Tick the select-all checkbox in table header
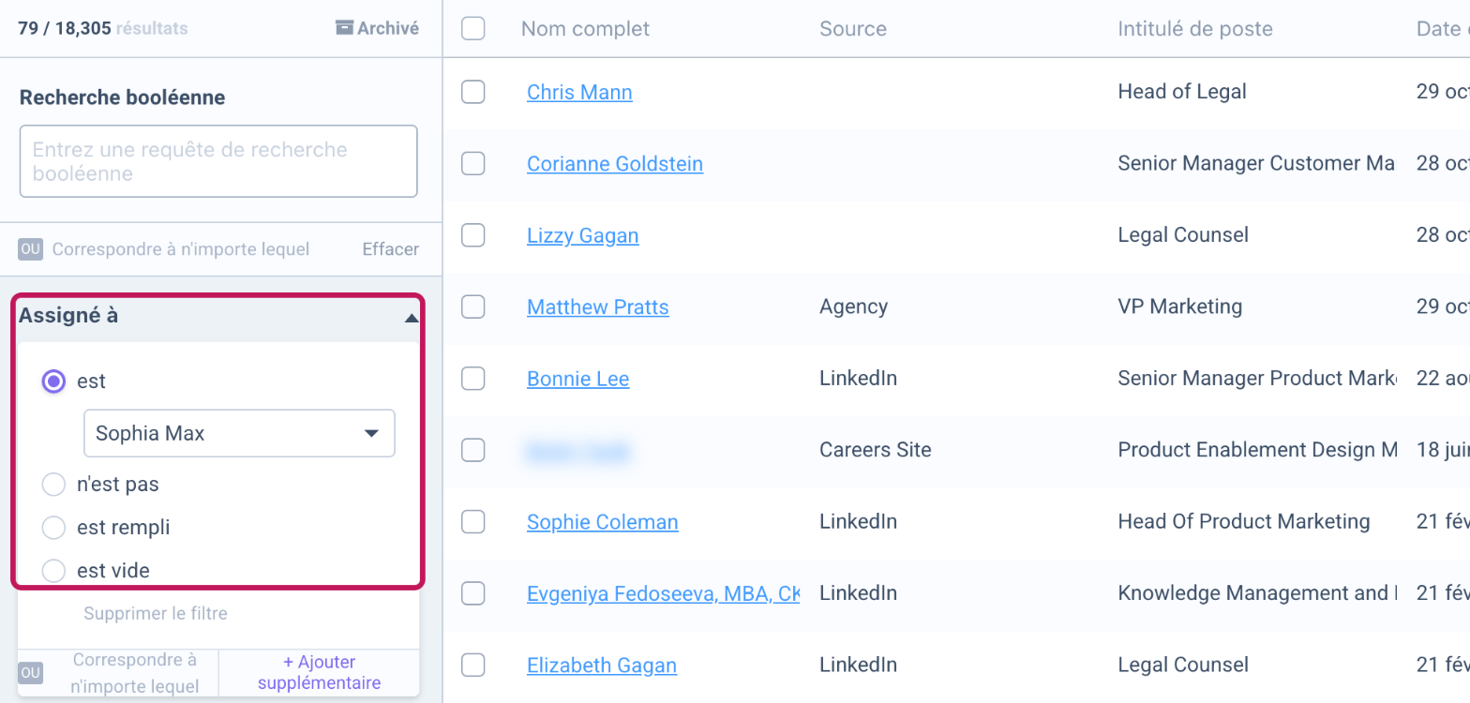 pos(473,29)
